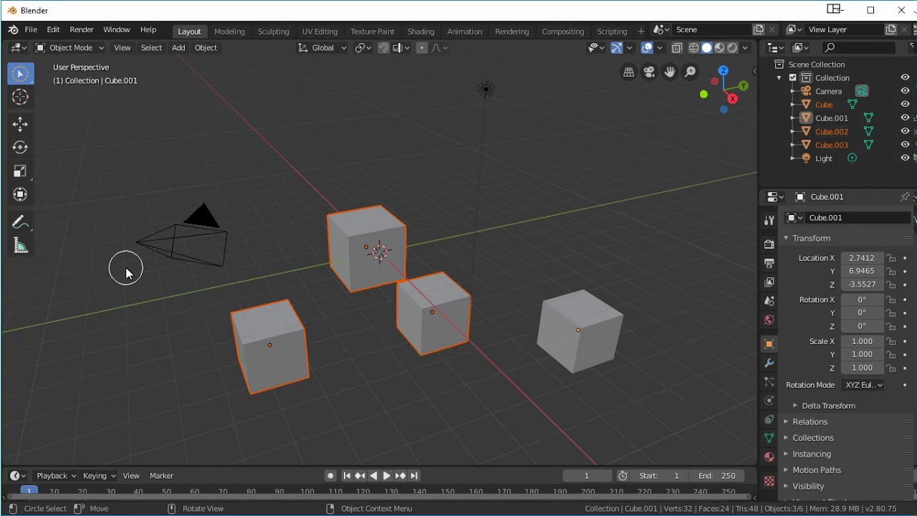Jump to the end frame

414,476
